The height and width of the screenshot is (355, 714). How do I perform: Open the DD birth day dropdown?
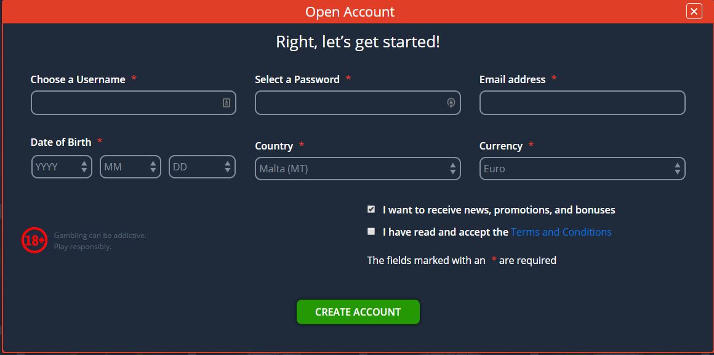(202, 167)
